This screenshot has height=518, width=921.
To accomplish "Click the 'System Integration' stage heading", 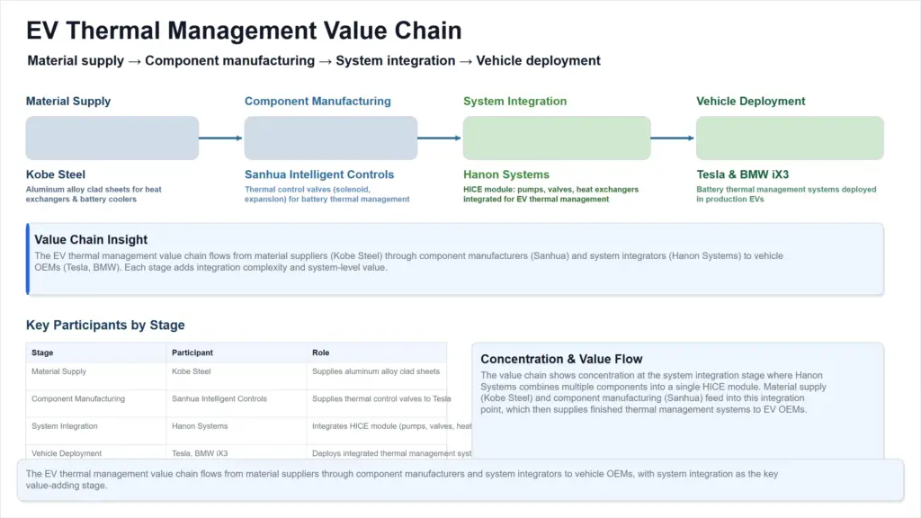I will click(515, 101).
